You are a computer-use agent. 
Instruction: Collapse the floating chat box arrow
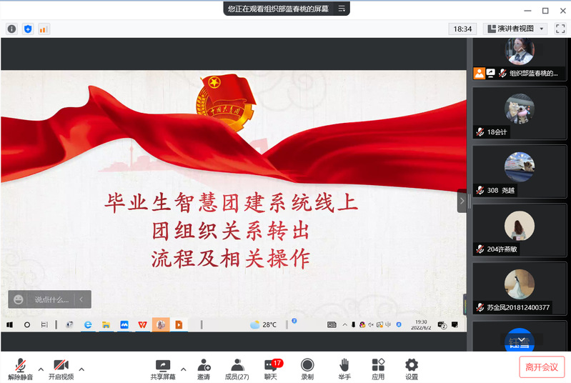pos(81,299)
